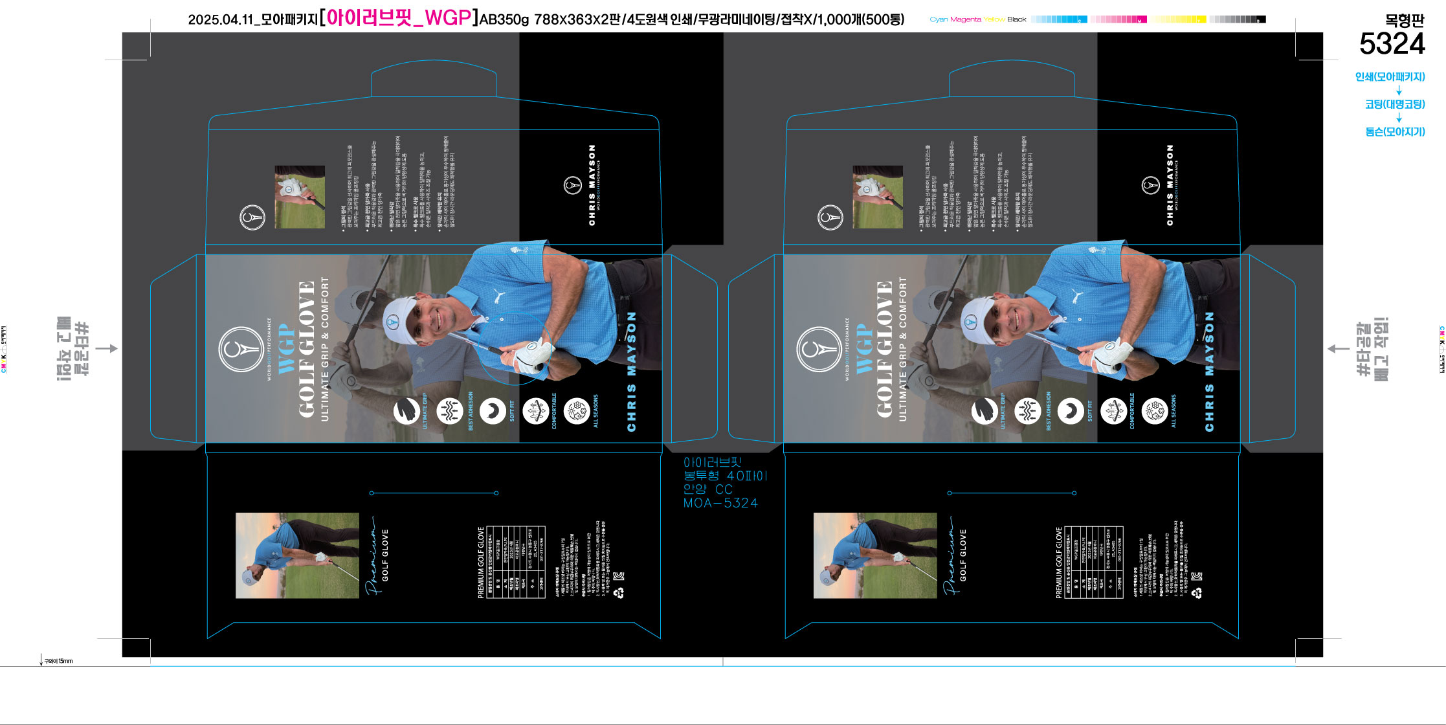The width and height of the screenshot is (1446, 725).
Task: Click Comfortable icon on right box
Action: pyautogui.click(x=1113, y=411)
